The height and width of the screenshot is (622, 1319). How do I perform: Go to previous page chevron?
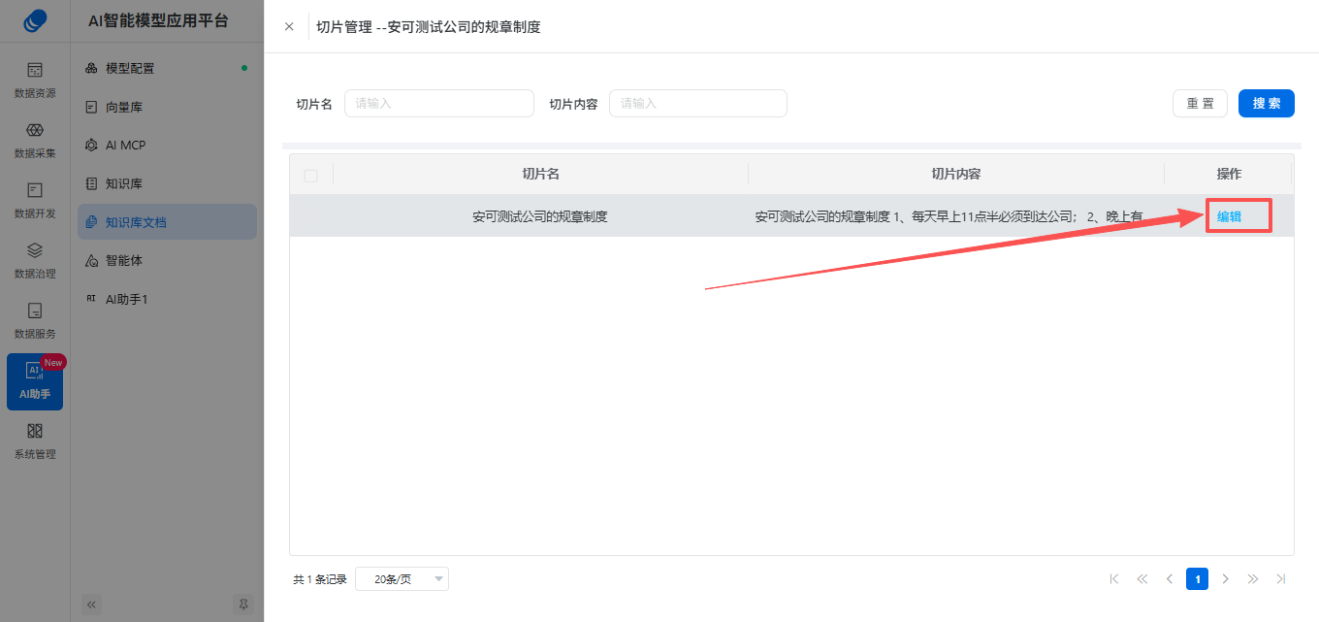1170,579
